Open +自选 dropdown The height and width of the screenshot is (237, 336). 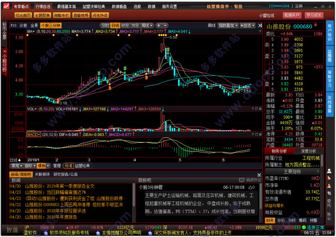point(248,26)
